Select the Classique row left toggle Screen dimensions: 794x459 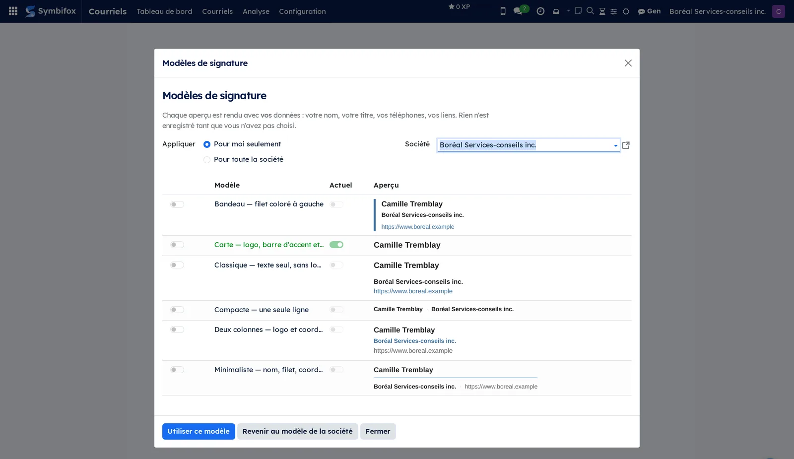tap(177, 265)
